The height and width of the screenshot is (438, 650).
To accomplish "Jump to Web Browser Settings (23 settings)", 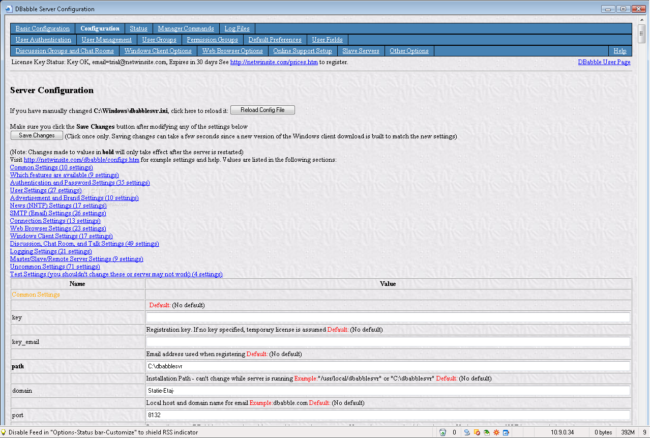I will 58,228.
